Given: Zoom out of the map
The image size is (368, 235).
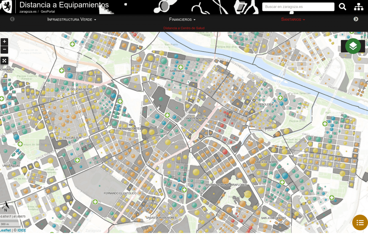Looking at the screenshot, I should click(4, 50).
